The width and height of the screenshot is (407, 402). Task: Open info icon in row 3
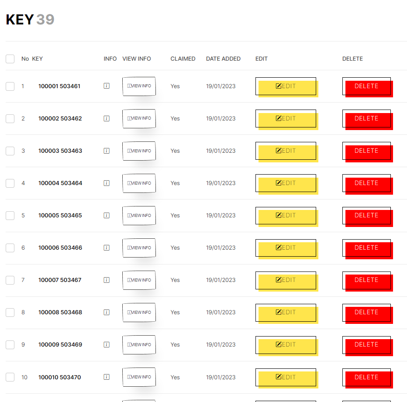[x=107, y=151]
